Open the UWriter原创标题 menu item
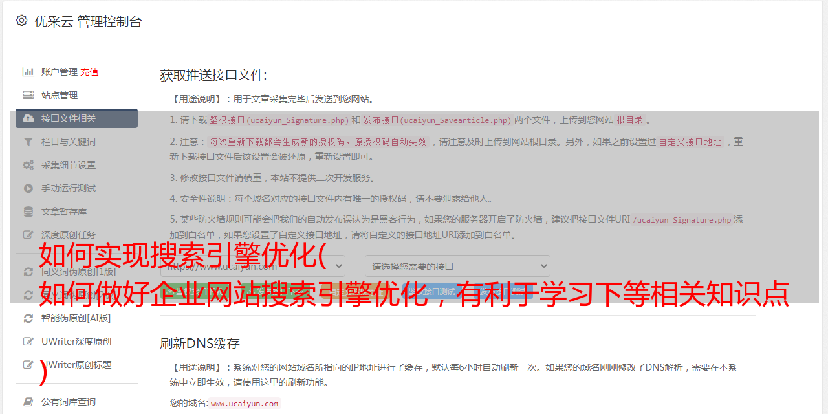Screen dimensions: 828x414 [76, 365]
